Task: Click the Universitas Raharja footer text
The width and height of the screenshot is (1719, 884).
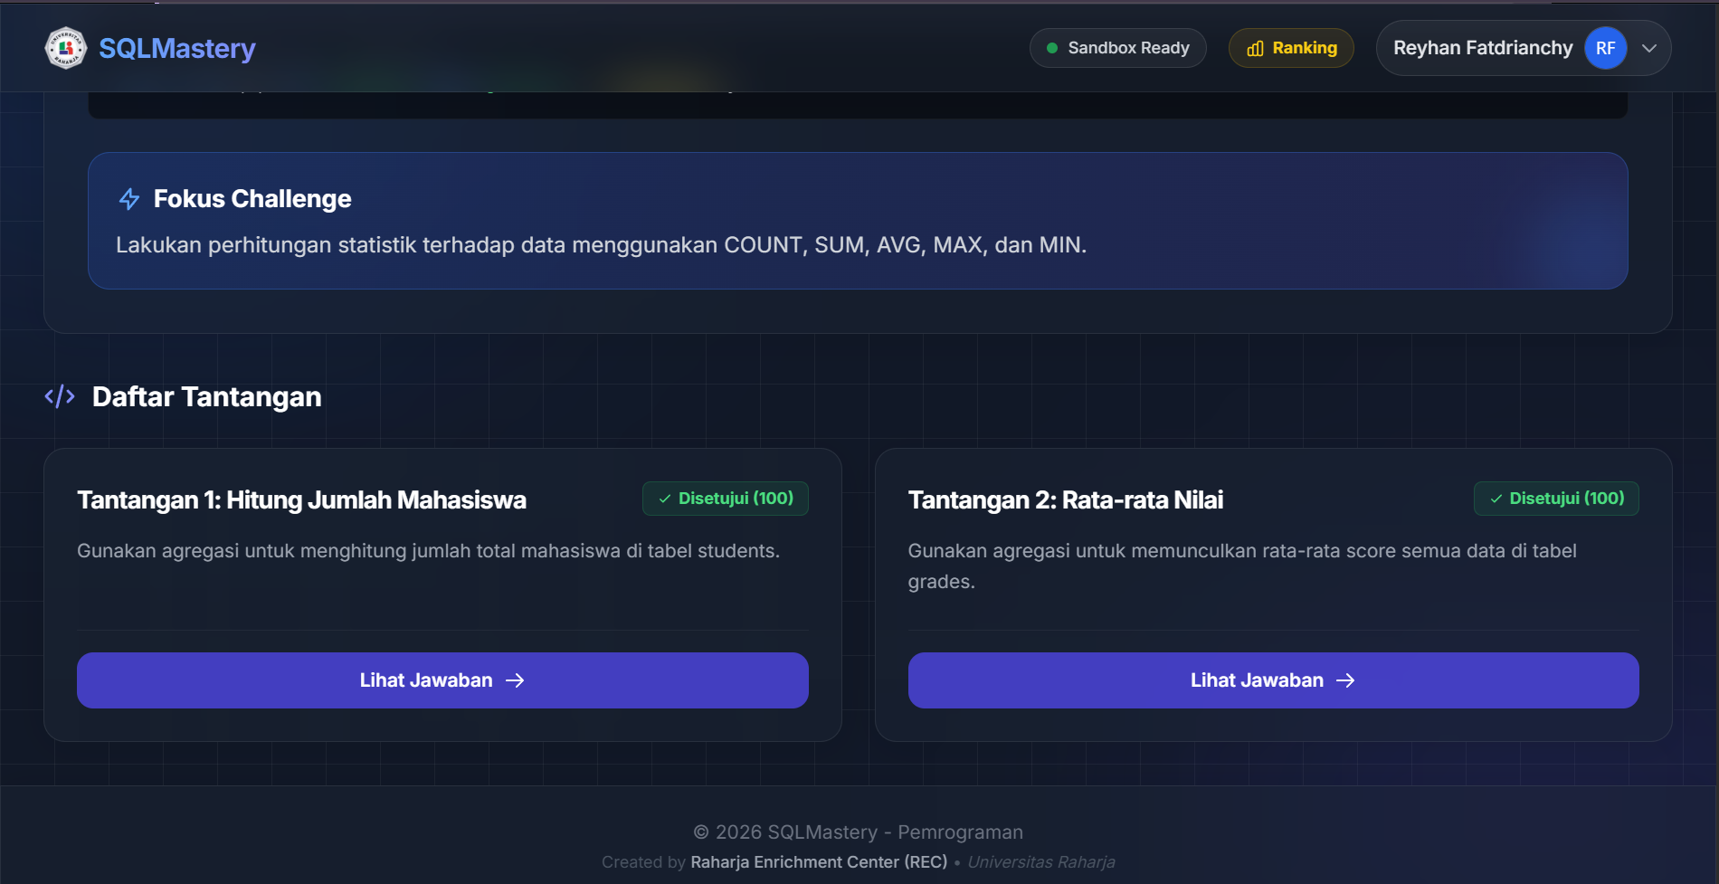Action: (x=1040, y=862)
